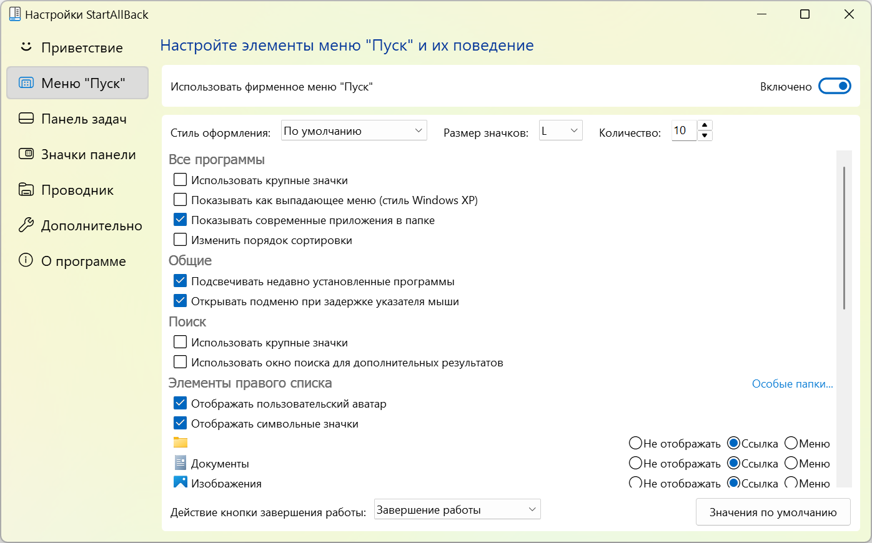Click the Количество label
The image size is (872, 543).
tap(630, 133)
